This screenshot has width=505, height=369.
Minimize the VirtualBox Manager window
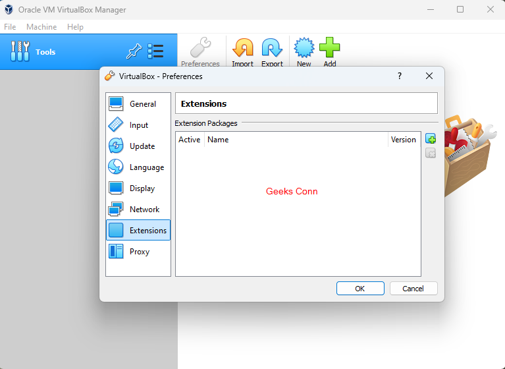431,10
